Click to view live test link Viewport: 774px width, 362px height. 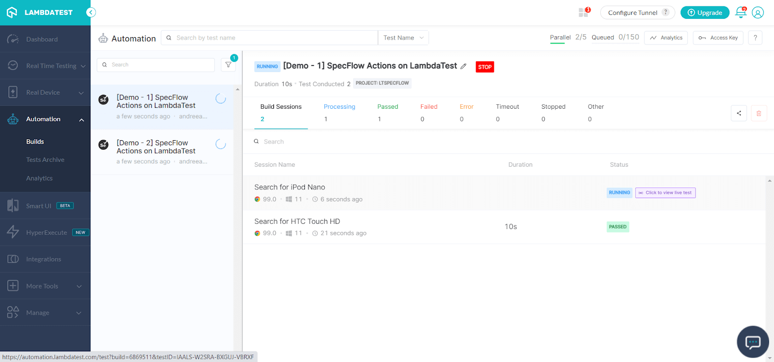click(x=665, y=193)
